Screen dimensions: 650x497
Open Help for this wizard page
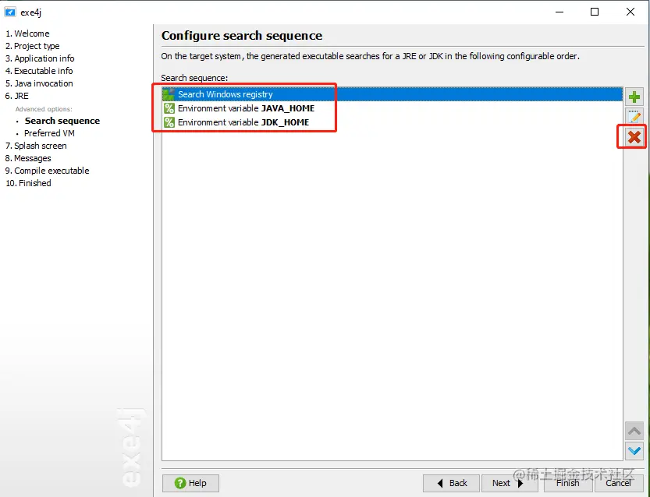pos(190,483)
